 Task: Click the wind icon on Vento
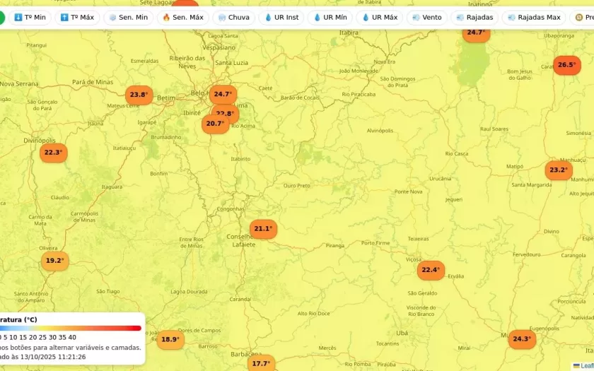coord(416,18)
